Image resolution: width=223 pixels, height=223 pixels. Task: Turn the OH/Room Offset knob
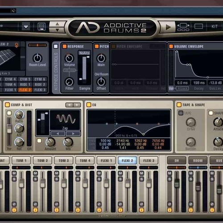(101, 82)
